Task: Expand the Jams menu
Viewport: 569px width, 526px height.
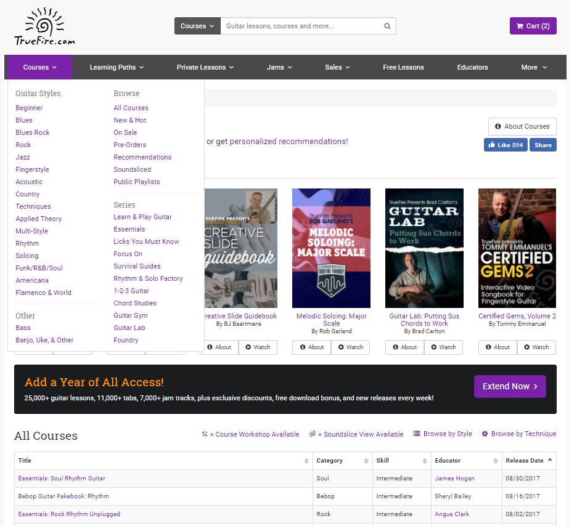Action: (x=279, y=67)
